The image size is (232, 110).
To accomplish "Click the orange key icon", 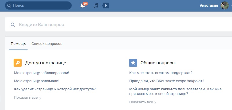I will tap(18, 63).
